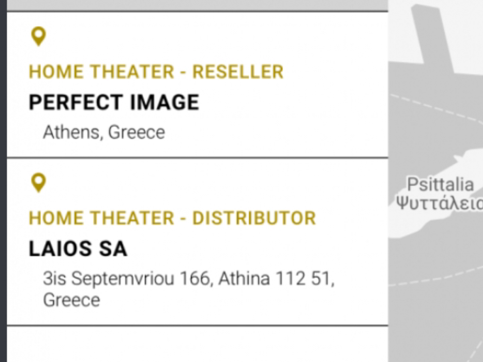
Task: Click the word Greece under Laios SA address
Action: pyautogui.click(x=71, y=300)
